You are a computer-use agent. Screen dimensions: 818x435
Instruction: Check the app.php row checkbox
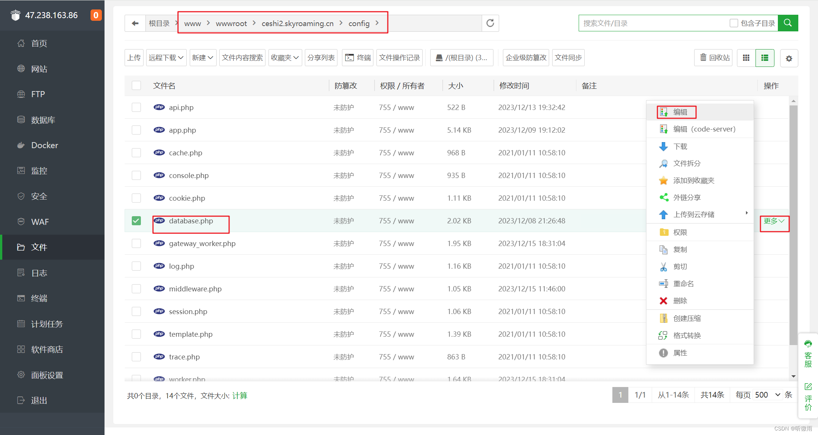136,130
